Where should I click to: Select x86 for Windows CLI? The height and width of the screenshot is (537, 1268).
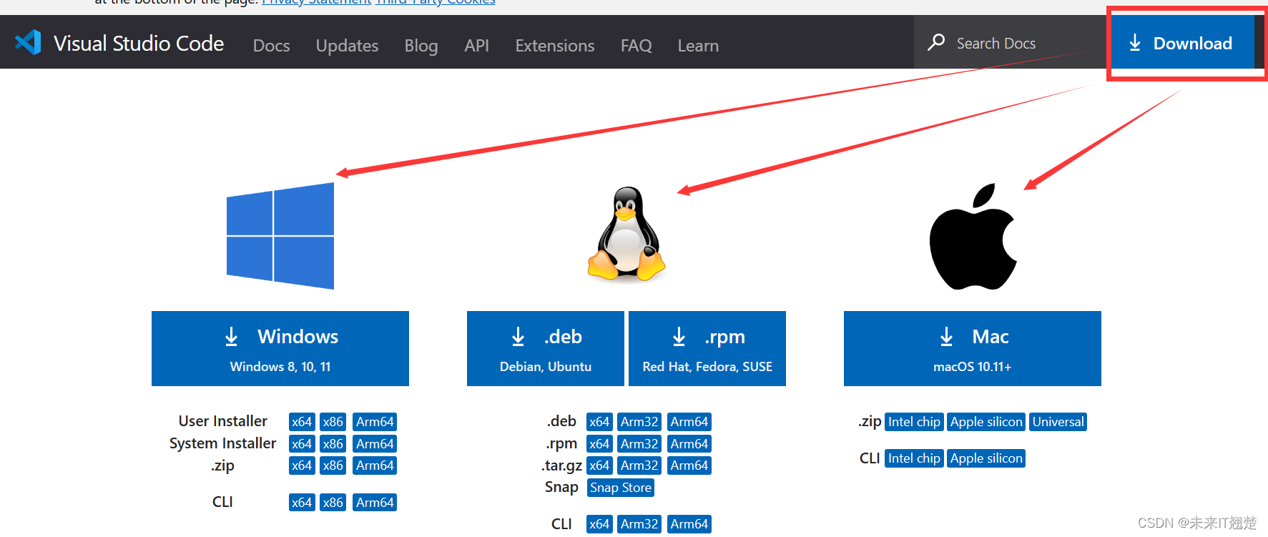coord(333,503)
